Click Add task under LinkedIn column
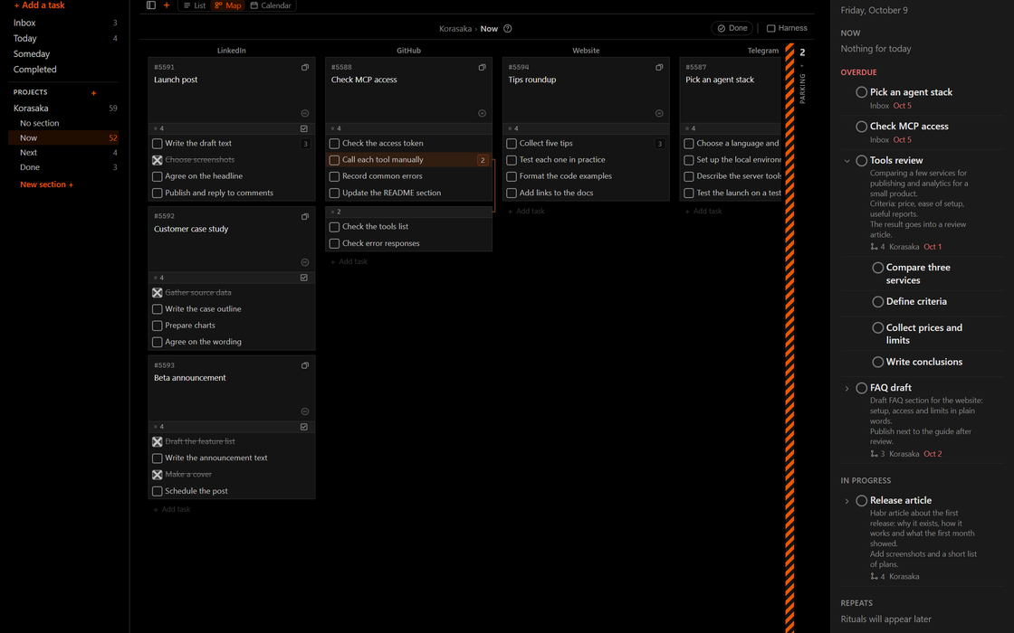The width and height of the screenshot is (1014, 633). (x=172, y=510)
